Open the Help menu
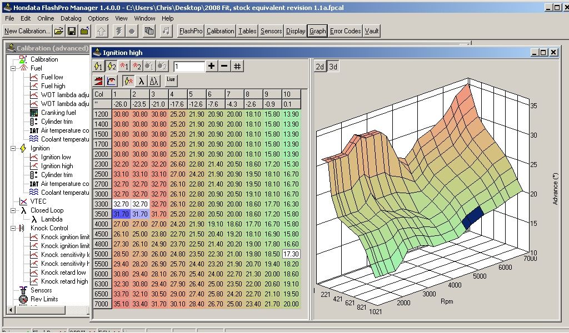Viewport: 569px width, 333px height. [167, 18]
